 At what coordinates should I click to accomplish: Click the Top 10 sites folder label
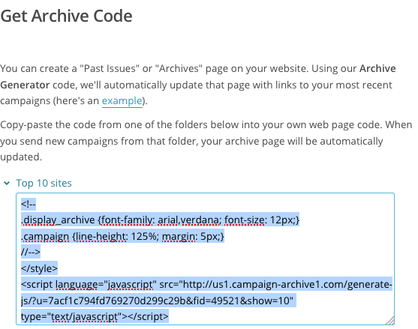[44, 183]
